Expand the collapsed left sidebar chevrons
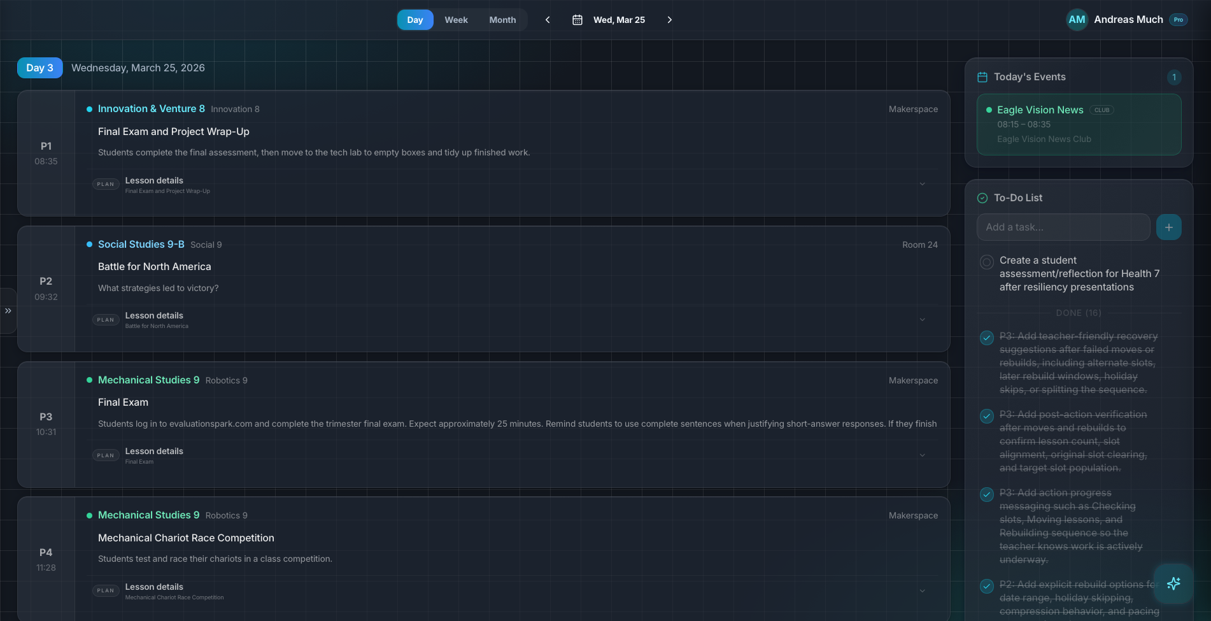The width and height of the screenshot is (1211, 621). click(x=8, y=311)
